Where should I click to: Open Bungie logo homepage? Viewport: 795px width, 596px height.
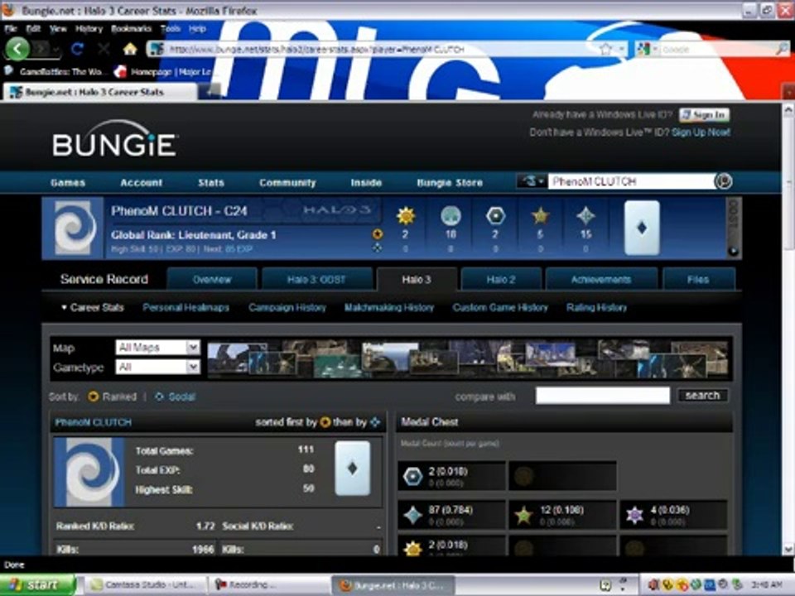pos(114,138)
